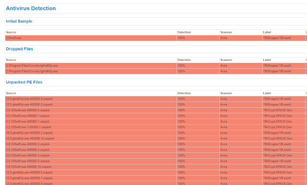Click the Antivirus Detection heading
307x185 pixels.
pos(31,9)
